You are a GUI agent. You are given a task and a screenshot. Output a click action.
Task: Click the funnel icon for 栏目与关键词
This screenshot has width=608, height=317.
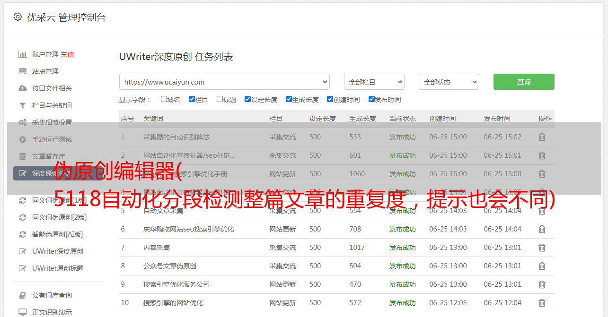pos(22,105)
